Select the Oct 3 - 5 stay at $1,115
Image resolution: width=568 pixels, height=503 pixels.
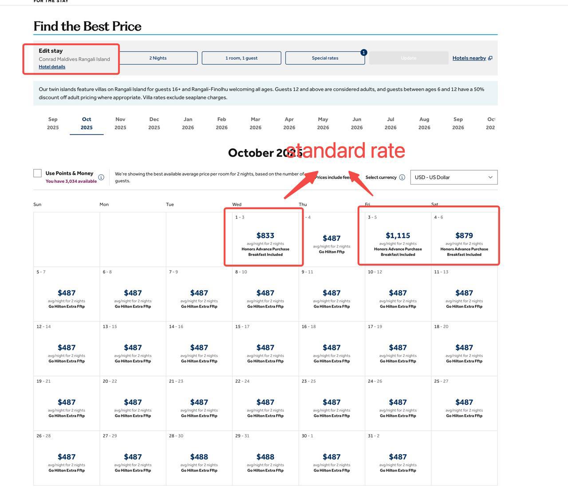[x=398, y=240]
